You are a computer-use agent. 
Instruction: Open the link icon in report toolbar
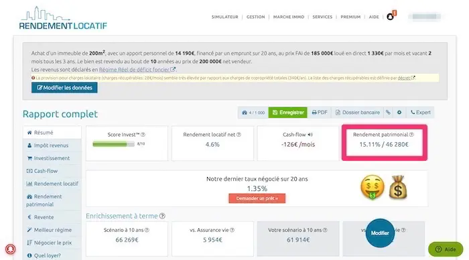click(x=388, y=113)
